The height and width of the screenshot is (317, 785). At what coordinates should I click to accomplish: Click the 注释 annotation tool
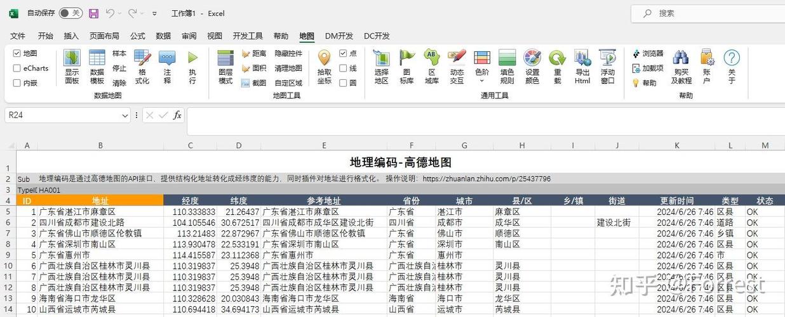tap(167, 67)
